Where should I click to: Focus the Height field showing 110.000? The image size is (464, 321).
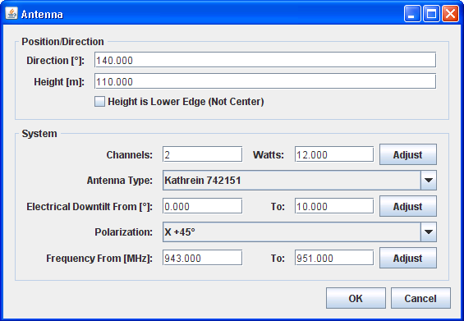(x=265, y=81)
